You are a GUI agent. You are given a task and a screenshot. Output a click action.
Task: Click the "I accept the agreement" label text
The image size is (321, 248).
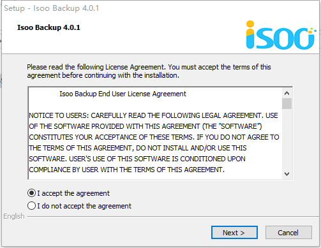[x=73, y=193]
